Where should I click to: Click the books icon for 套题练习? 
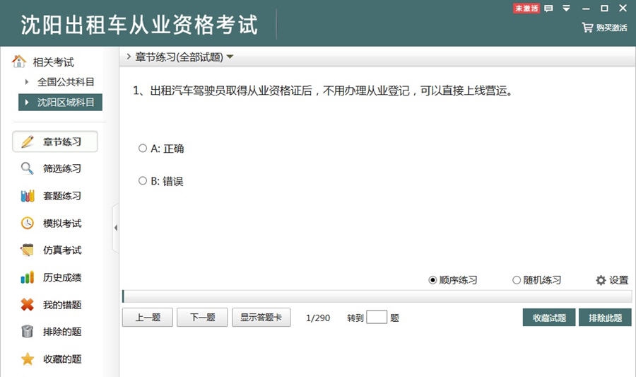pyautogui.click(x=27, y=196)
